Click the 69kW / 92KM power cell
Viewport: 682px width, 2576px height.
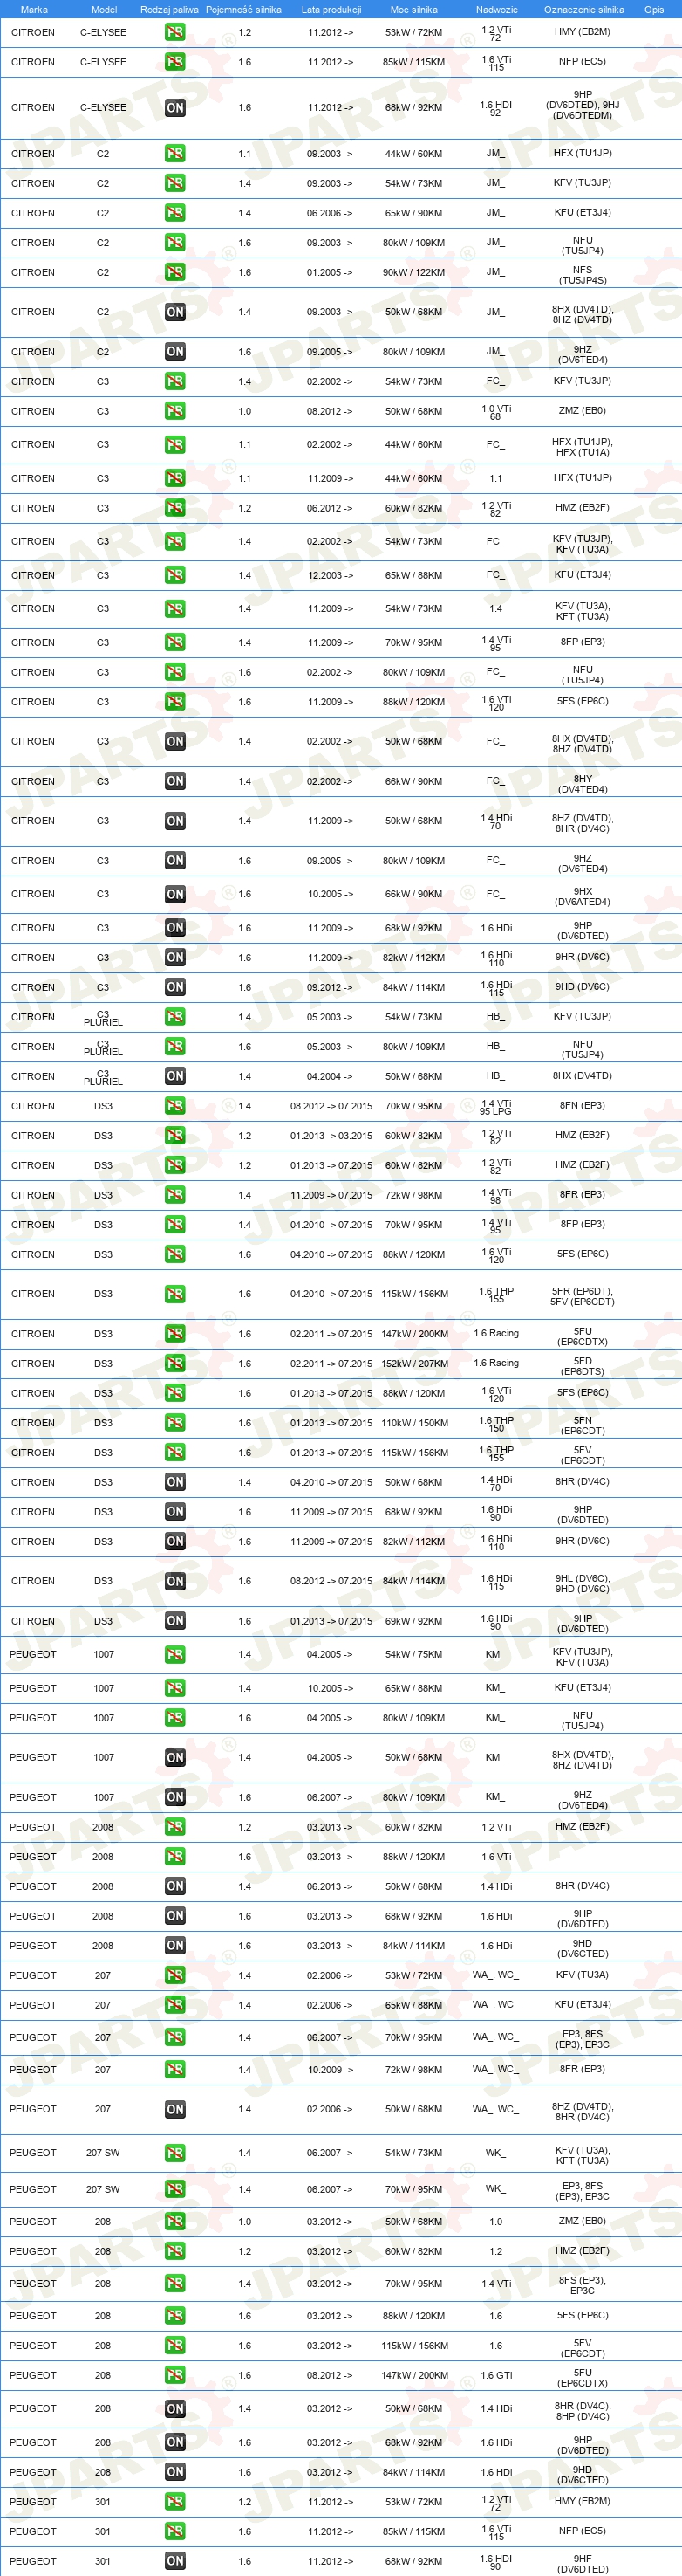(414, 1622)
